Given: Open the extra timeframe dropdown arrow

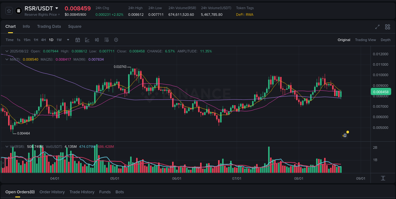Looking at the screenshot, I should [x=68, y=40].
